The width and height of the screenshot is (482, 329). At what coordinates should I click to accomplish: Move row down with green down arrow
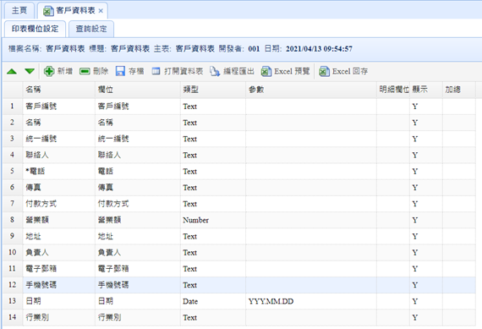[30, 71]
